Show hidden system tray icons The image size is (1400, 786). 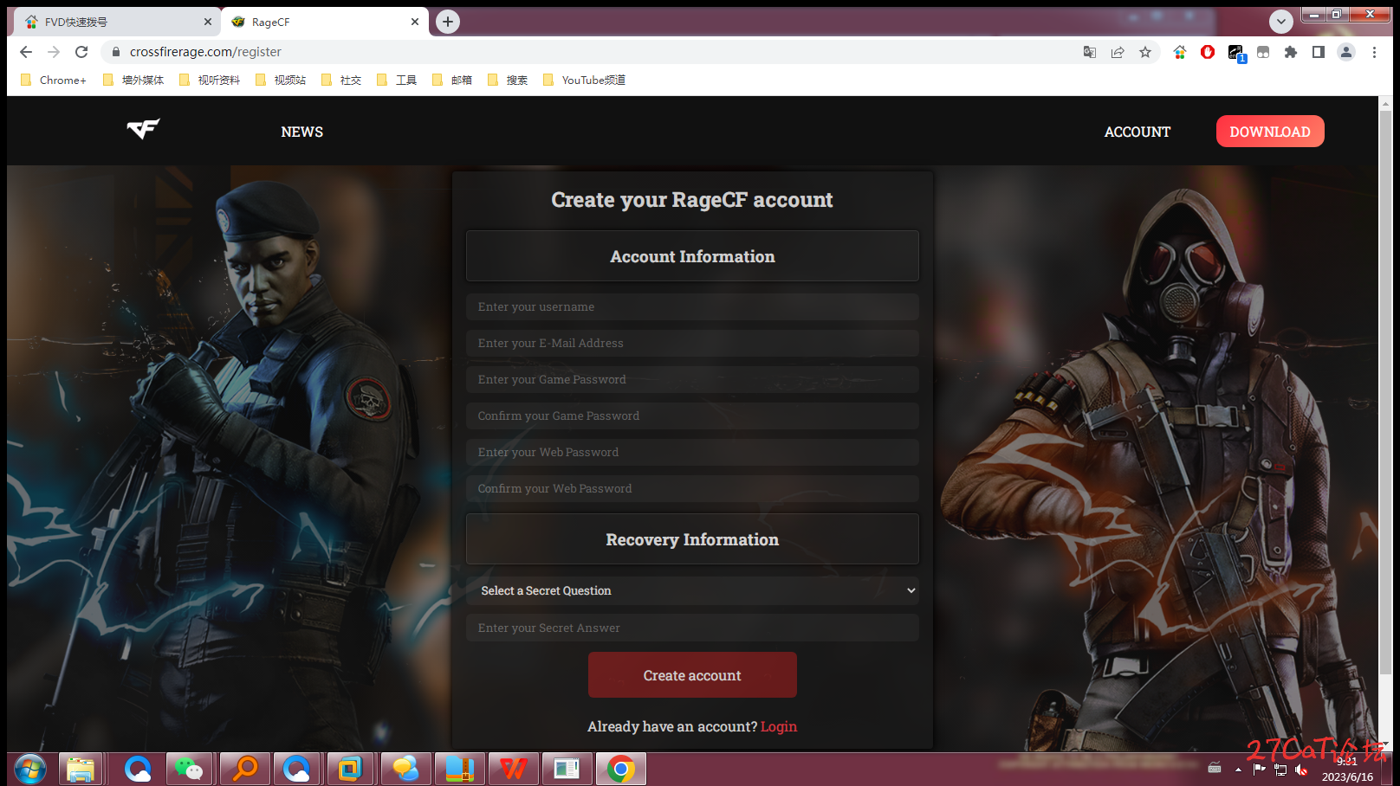point(1238,769)
